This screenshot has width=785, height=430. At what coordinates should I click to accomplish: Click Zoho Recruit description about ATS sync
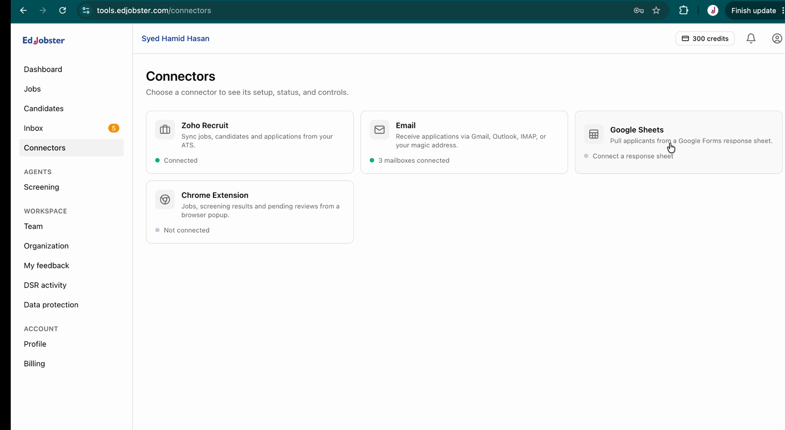pos(257,141)
